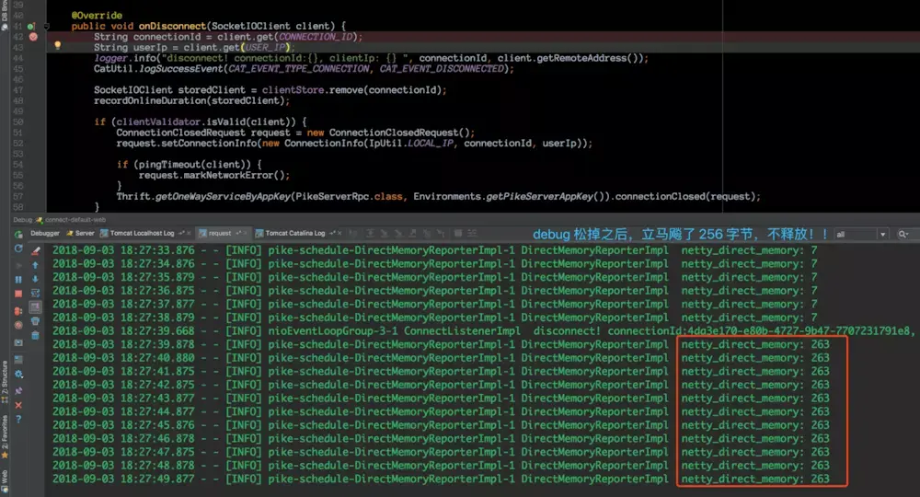The height and width of the screenshot is (497, 920).
Task: Click the rerun icon in debug sidebar
Action: [x=18, y=248]
